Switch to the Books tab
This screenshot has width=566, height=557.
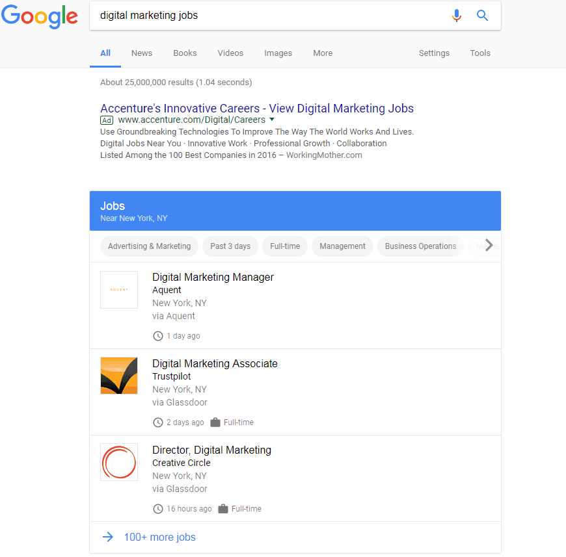pos(185,53)
